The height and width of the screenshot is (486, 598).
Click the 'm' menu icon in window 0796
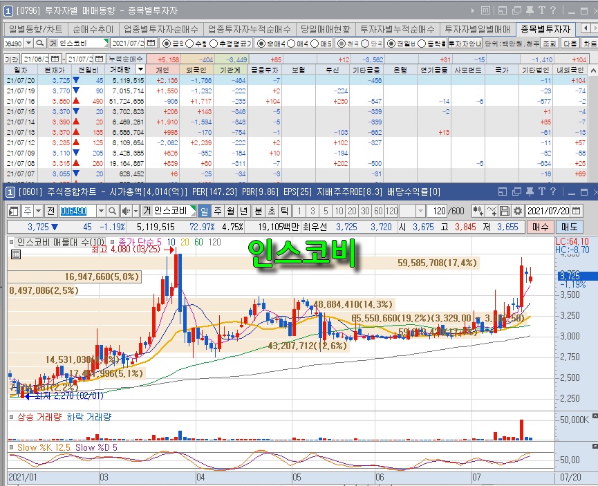pyautogui.click(x=485, y=10)
